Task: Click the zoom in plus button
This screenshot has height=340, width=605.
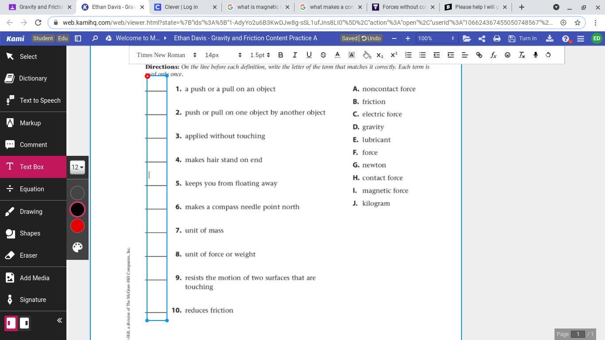Action: 407,39
